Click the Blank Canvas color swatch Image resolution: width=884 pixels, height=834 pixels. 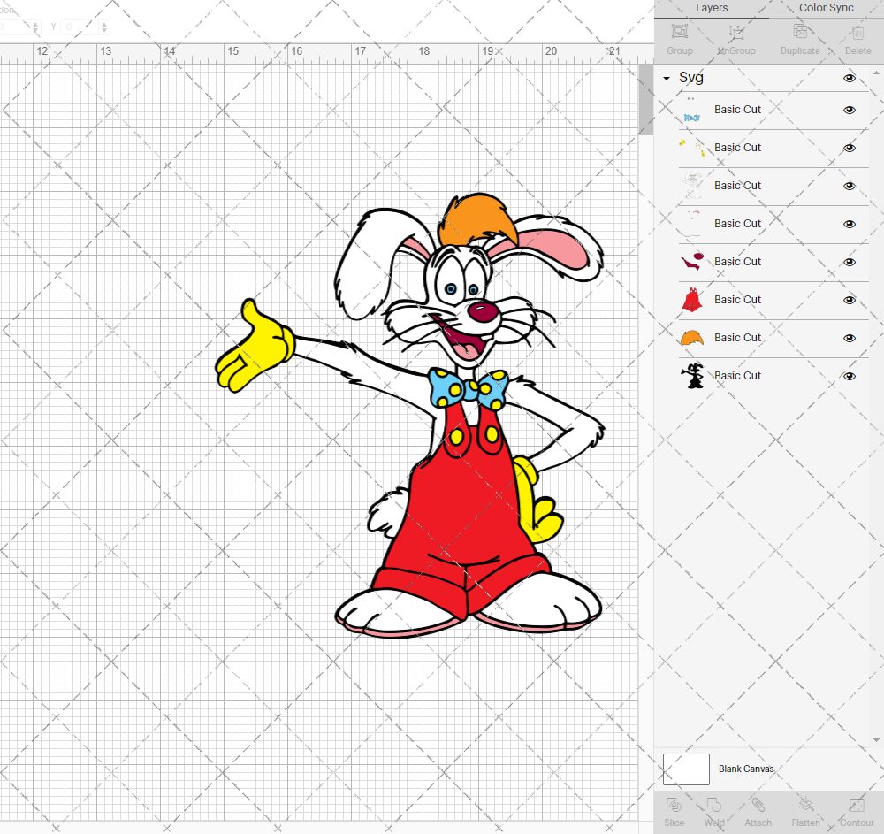[x=686, y=769]
